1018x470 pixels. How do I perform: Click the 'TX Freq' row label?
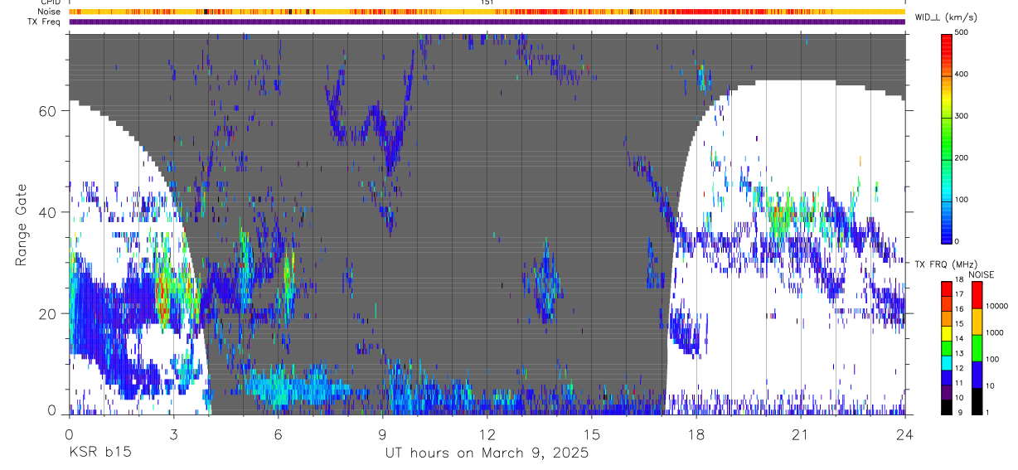(x=45, y=22)
